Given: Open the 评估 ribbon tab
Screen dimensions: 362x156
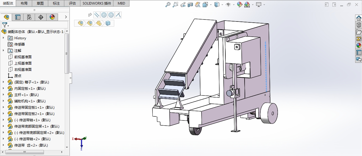Looking at the screenshot, I should [73, 3].
